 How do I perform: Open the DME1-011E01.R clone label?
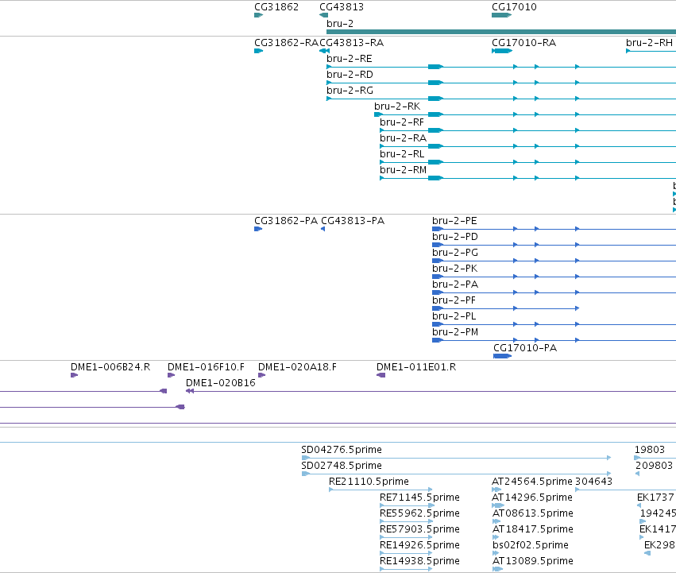(416, 367)
